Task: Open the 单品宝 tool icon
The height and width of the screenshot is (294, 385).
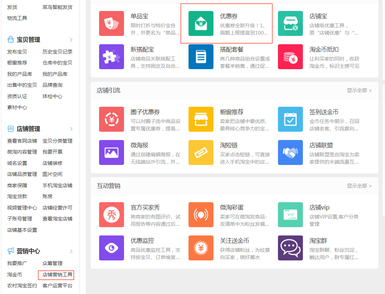Action: click(x=111, y=24)
